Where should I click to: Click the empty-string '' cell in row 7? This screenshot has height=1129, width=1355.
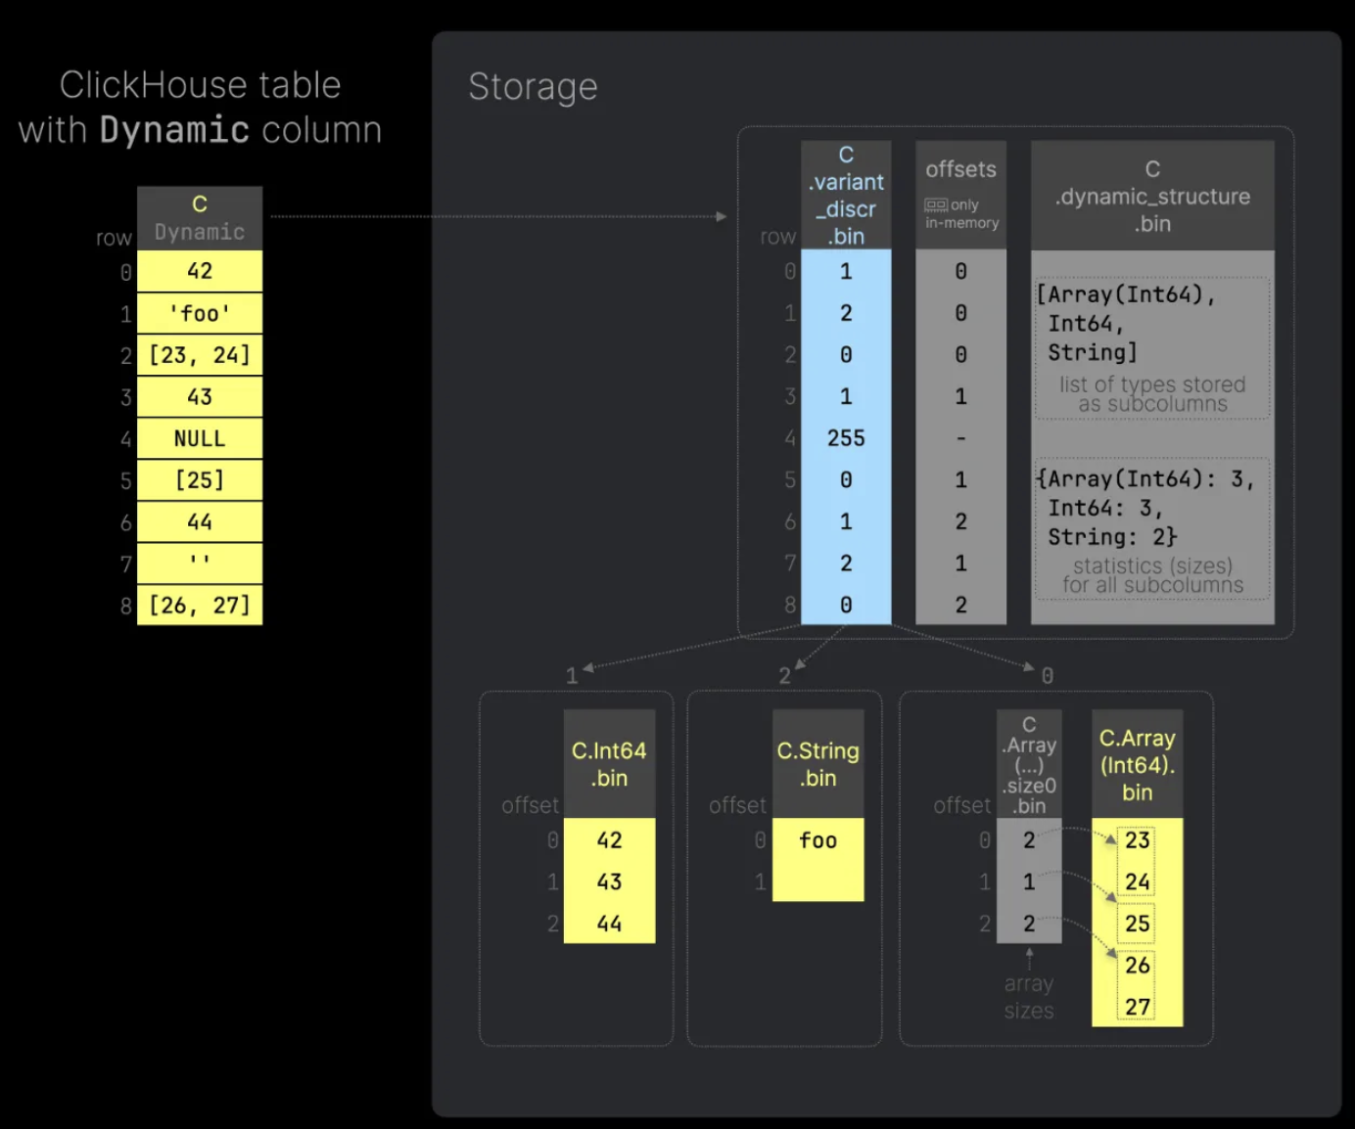click(x=200, y=564)
